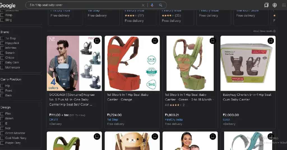Open the Uptot seller link
This screenshot has width=287, height=150.
[x=226, y=120]
